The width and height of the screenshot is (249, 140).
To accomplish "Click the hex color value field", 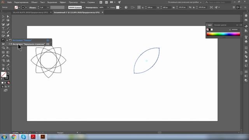I will 235,30.
